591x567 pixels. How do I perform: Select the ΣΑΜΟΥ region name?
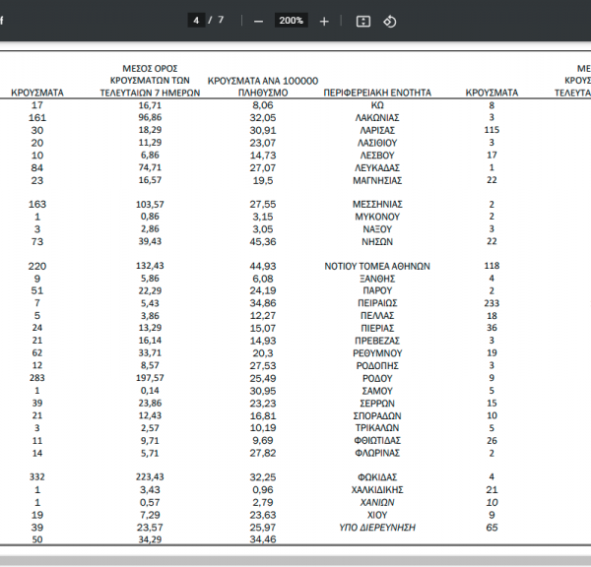[x=377, y=391]
